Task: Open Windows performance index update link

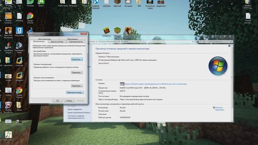Action: point(156,84)
